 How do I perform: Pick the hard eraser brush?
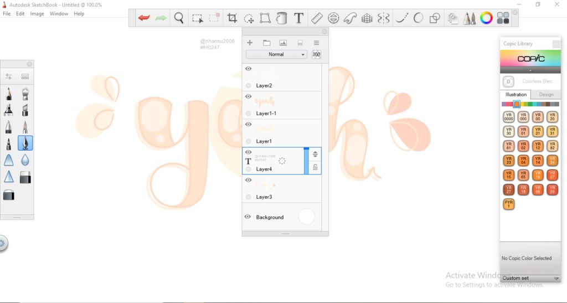pos(25,177)
